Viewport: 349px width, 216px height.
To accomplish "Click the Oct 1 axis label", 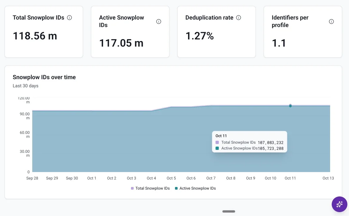I will coord(92,178).
